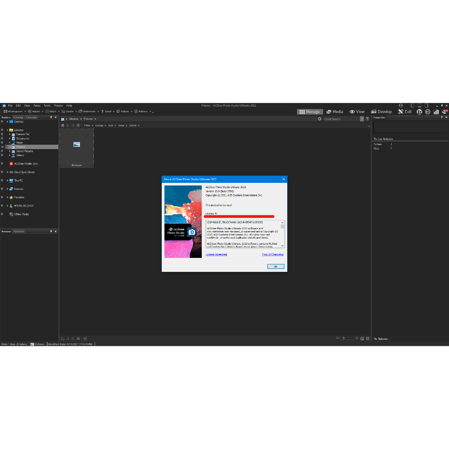Open the License Agreement link
The image size is (449, 449).
point(217,254)
